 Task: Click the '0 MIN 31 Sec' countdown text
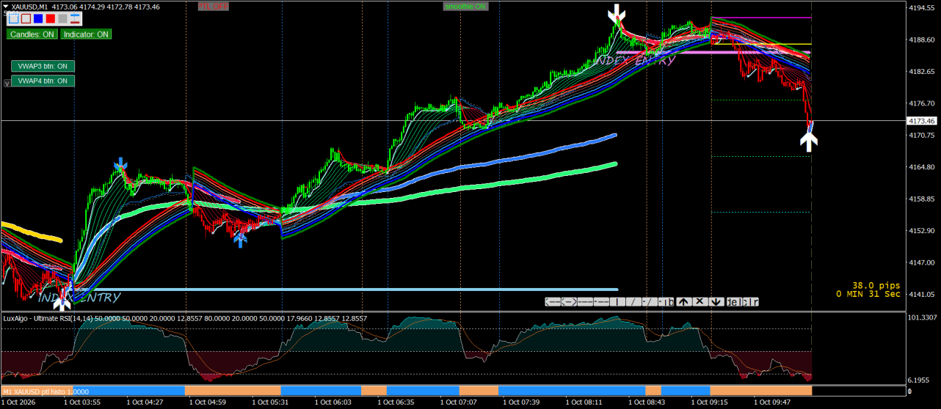click(x=868, y=294)
